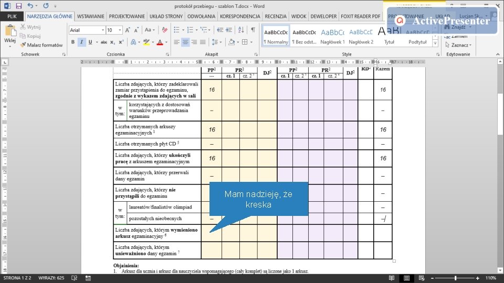This screenshot has width=504, height=283.
Task: Show paragraph marks (pilcrow icon)
Action: point(253,30)
